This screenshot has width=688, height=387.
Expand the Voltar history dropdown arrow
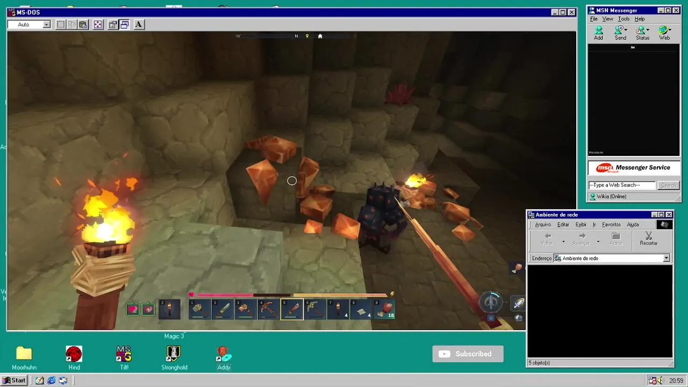(563, 241)
